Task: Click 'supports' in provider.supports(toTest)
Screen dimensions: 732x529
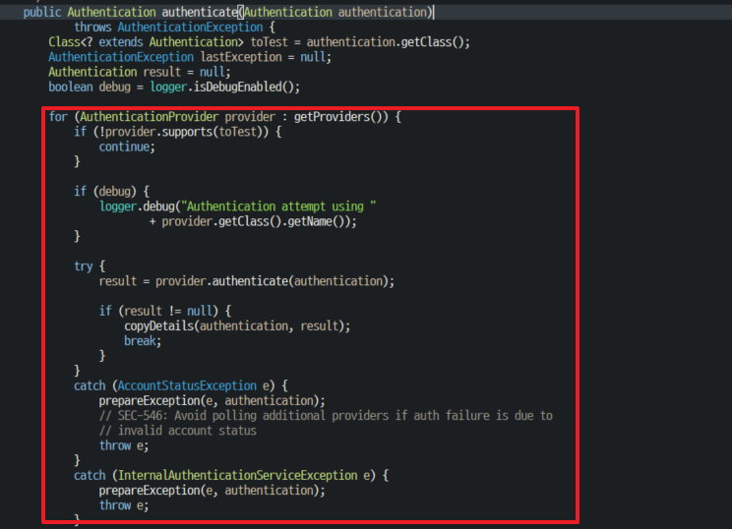Action: (187, 132)
